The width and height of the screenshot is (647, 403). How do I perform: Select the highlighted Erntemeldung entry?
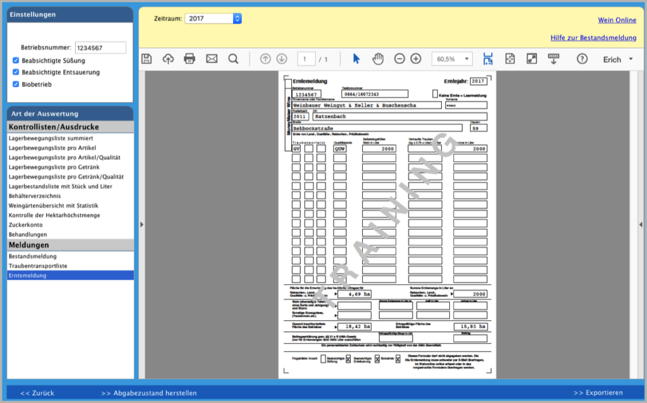pyautogui.click(x=70, y=275)
